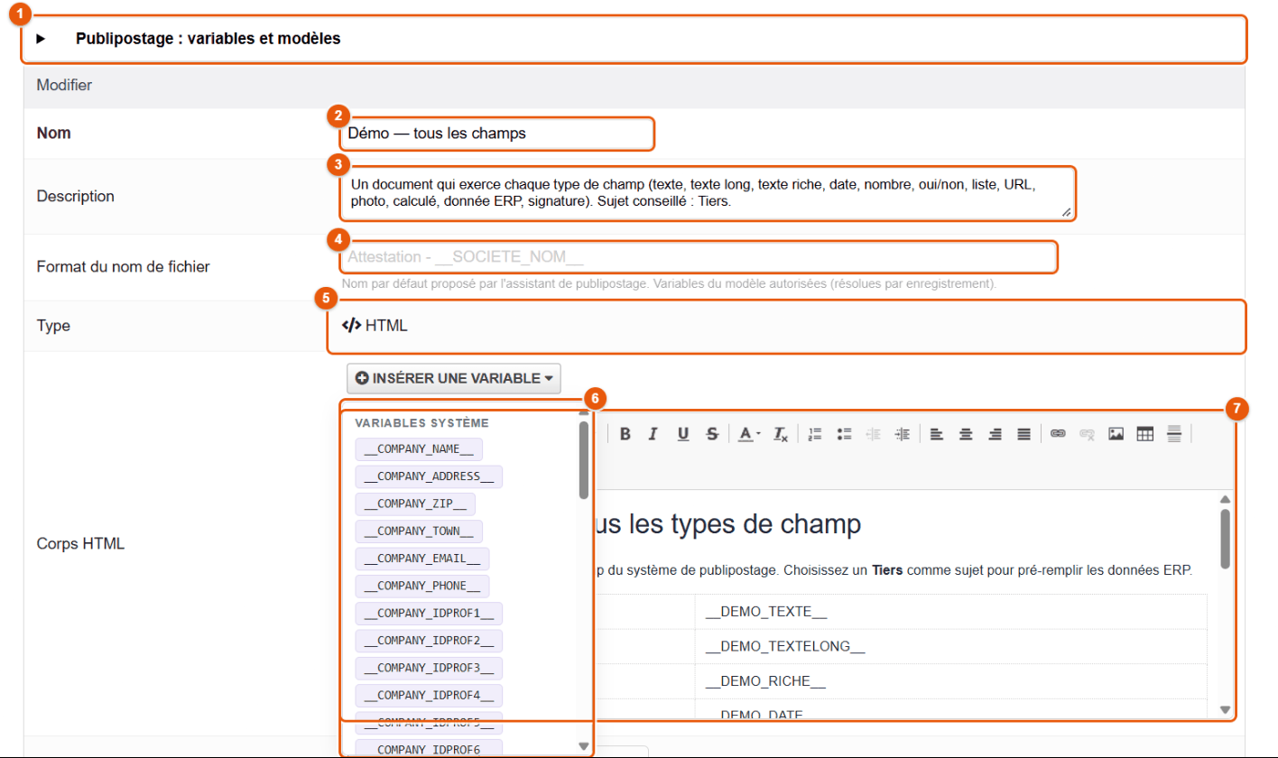Viewport: 1278px width, 758px height.
Task: Click the __DEMO_TEXTELONG__ table cell
Action: coord(950,646)
